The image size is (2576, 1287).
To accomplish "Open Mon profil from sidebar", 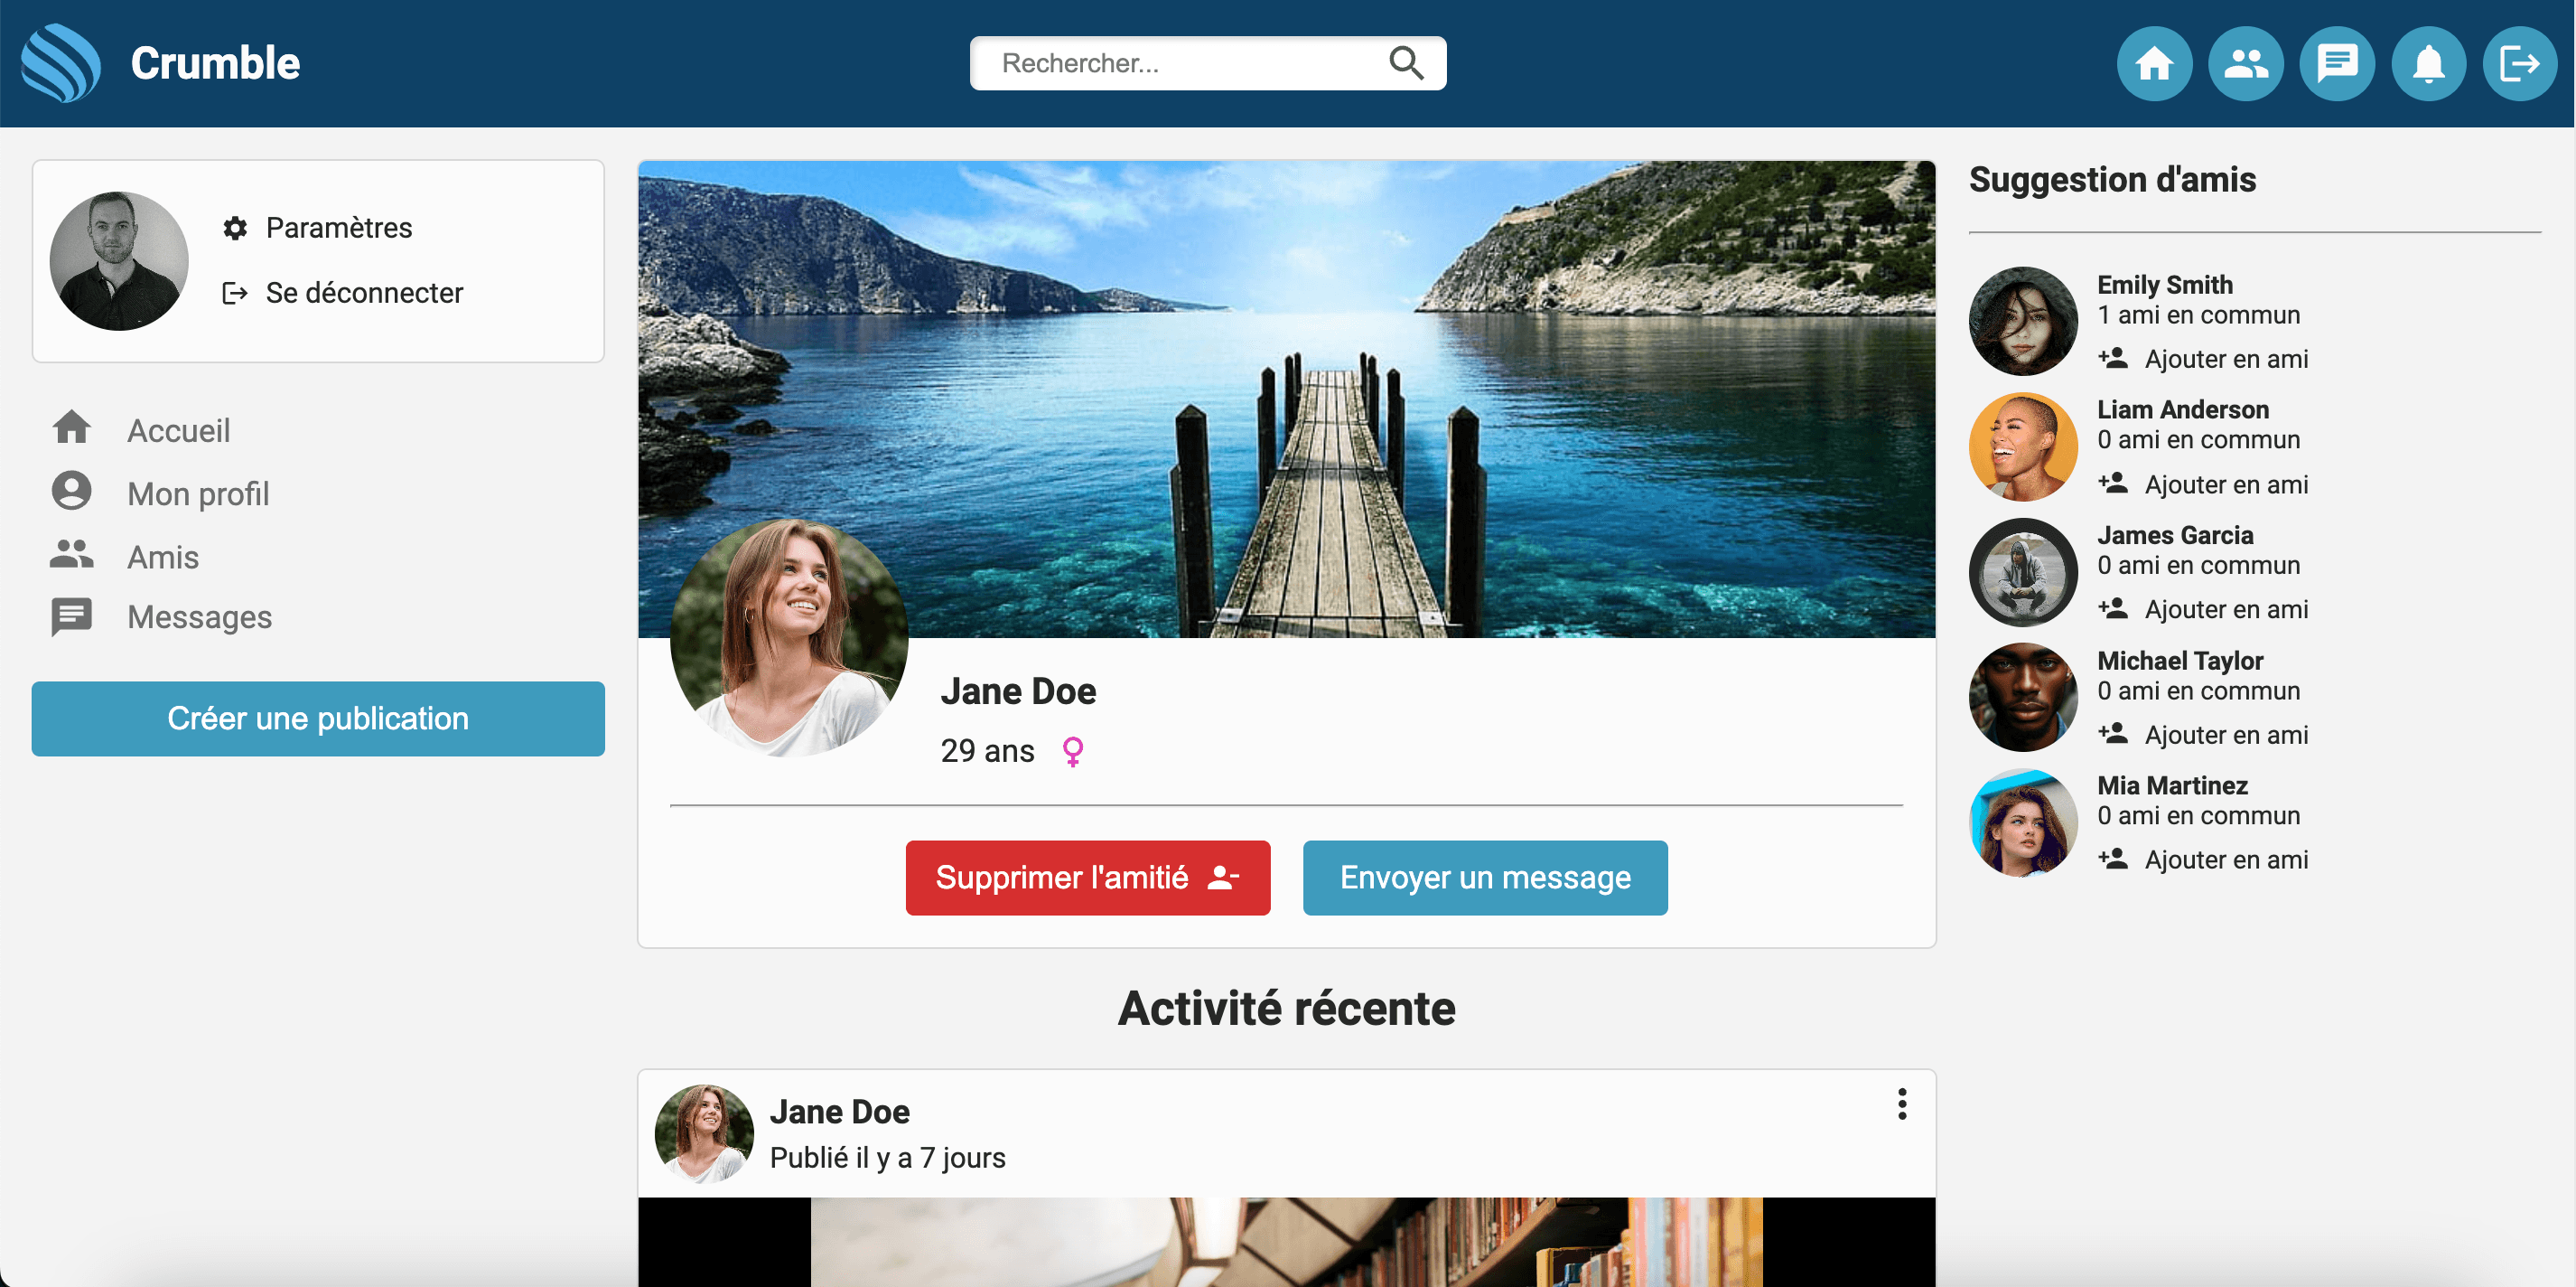I will (x=198, y=493).
